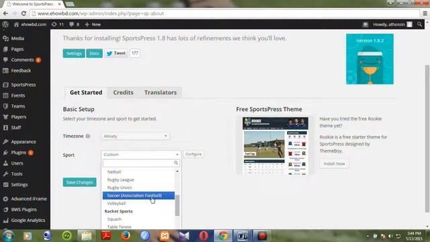Click the sport list scroll-up arrow
Image resolution: width=430 pixels, height=242 pixels.
pyautogui.click(x=177, y=171)
